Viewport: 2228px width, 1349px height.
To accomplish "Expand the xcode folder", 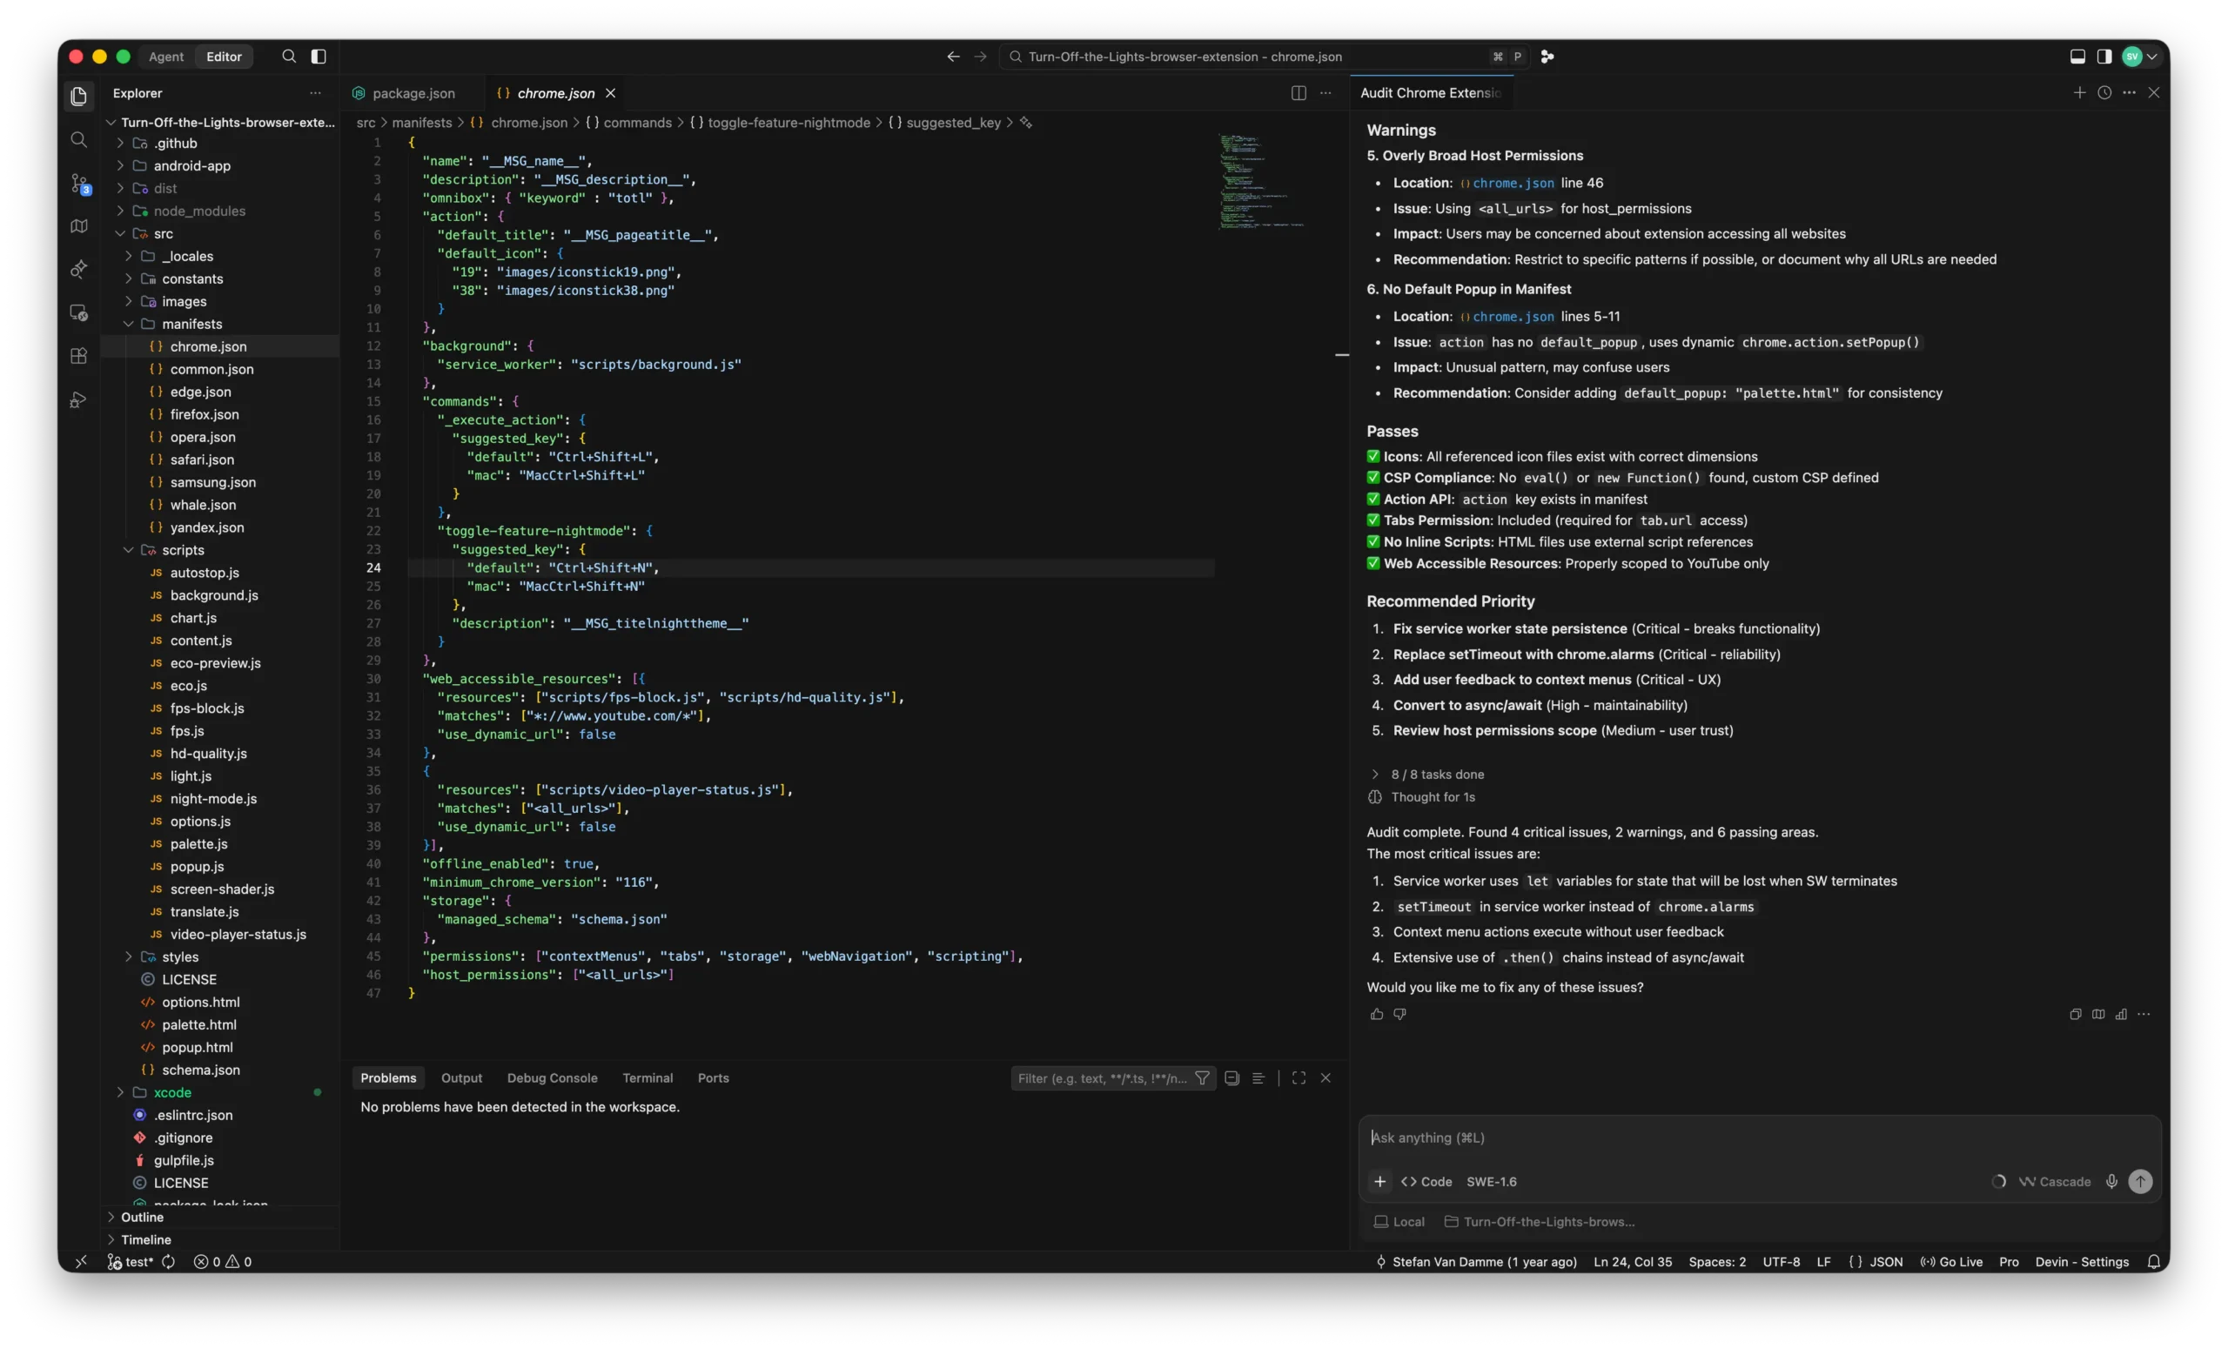I will pos(171,1092).
